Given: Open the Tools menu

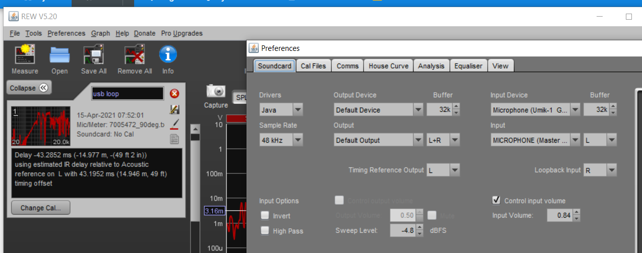Looking at the screenshot, I should 34,33.
